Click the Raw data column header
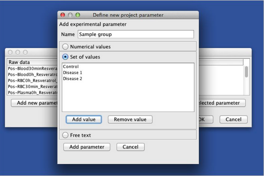The image size is (264, 176). coord(32,62)
